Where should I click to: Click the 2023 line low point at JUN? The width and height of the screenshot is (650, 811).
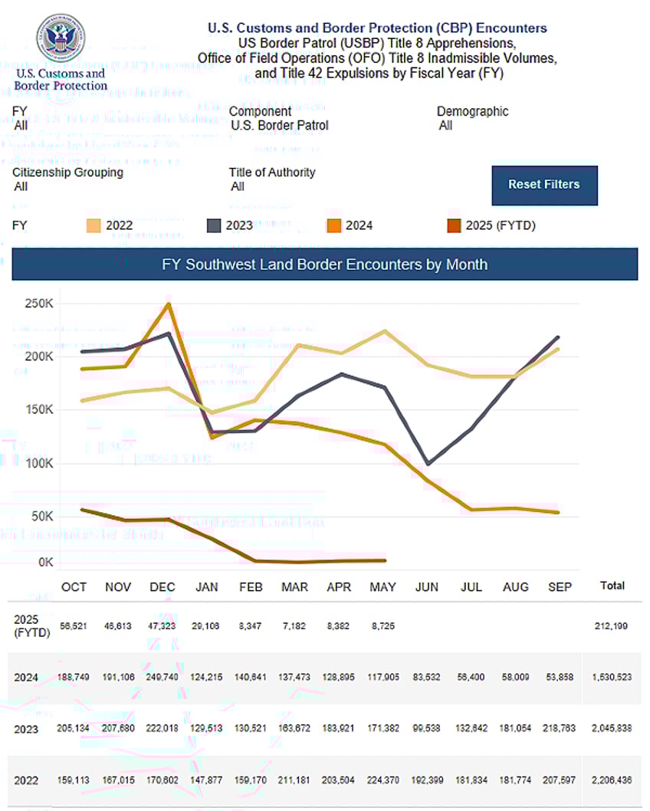tap(428, 464)
